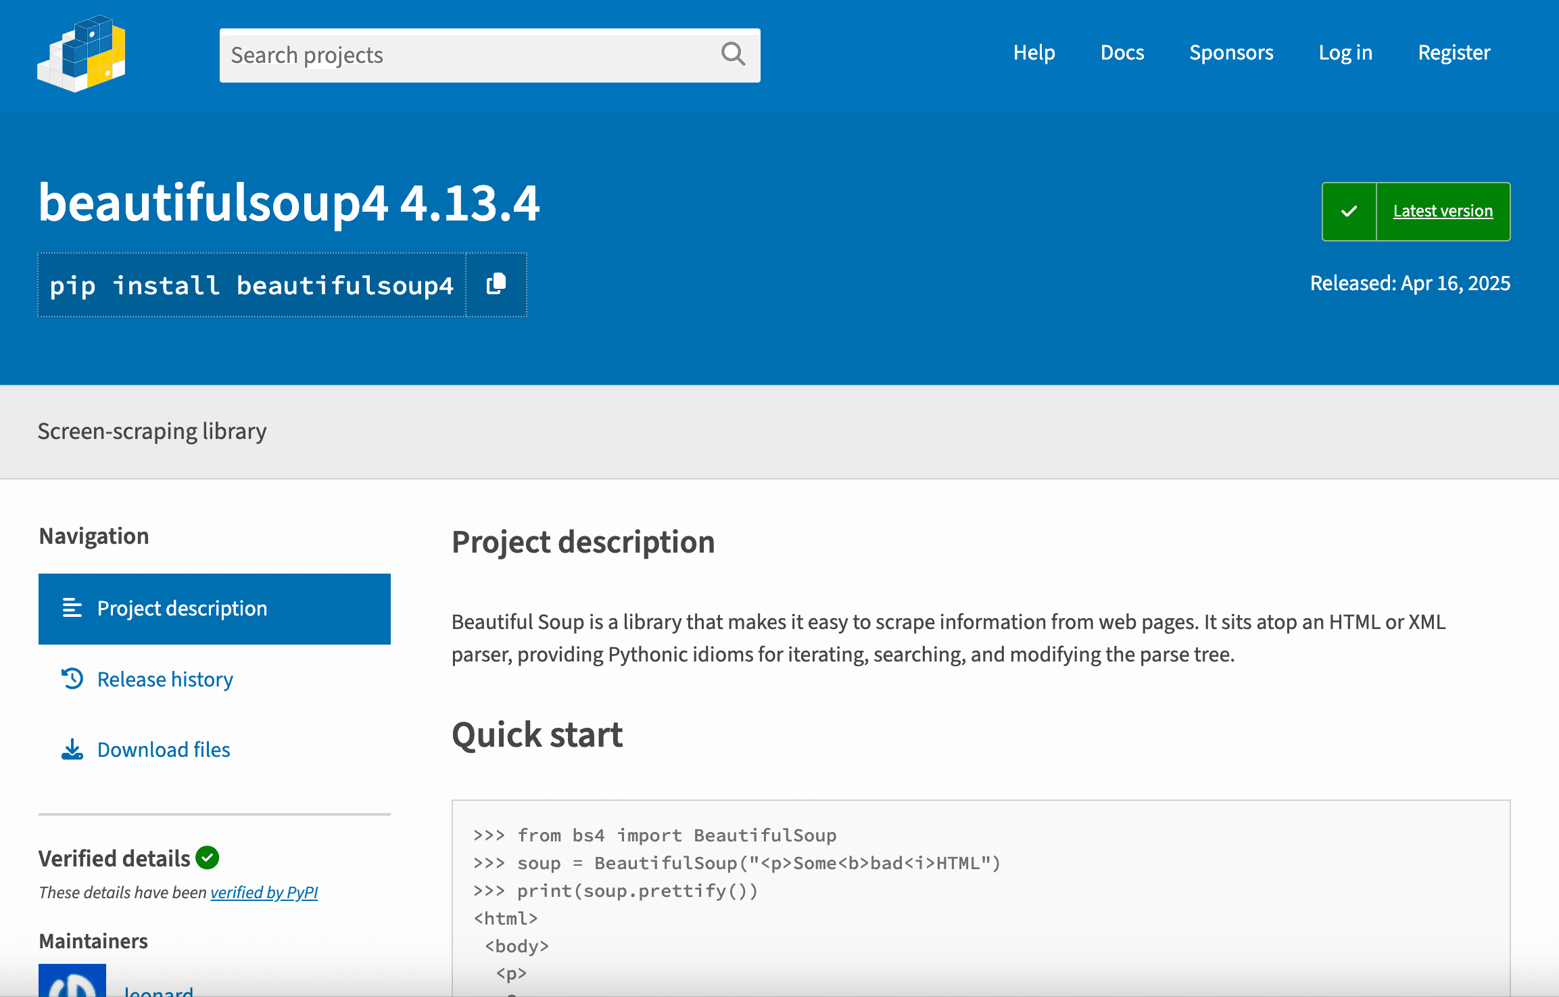Click the Navigation sidebar heading
Image resolution: width=1559 pixels, height=997 pixels.
[x=94, y=536]
